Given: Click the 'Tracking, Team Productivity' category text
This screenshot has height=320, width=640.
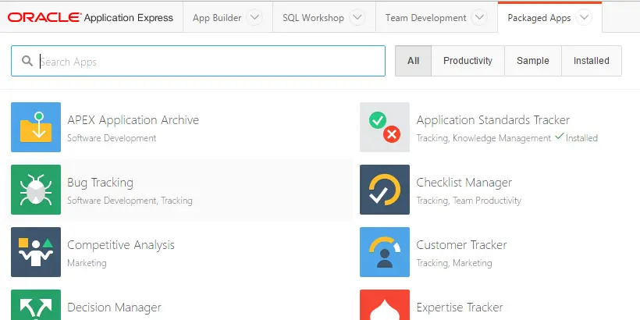Looking at the screenshot, I should pyautogui.click(x=469, y=201).
